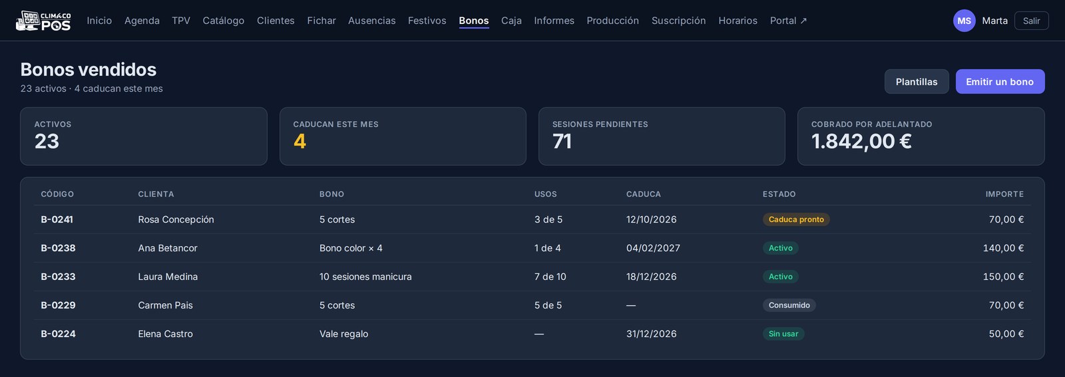Click the Climaco POS logo
Viewport: 1065px width, 377px height.
click(x=43, y=21)
